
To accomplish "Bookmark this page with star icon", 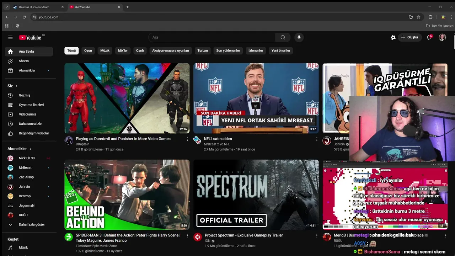I will point(418,17).
